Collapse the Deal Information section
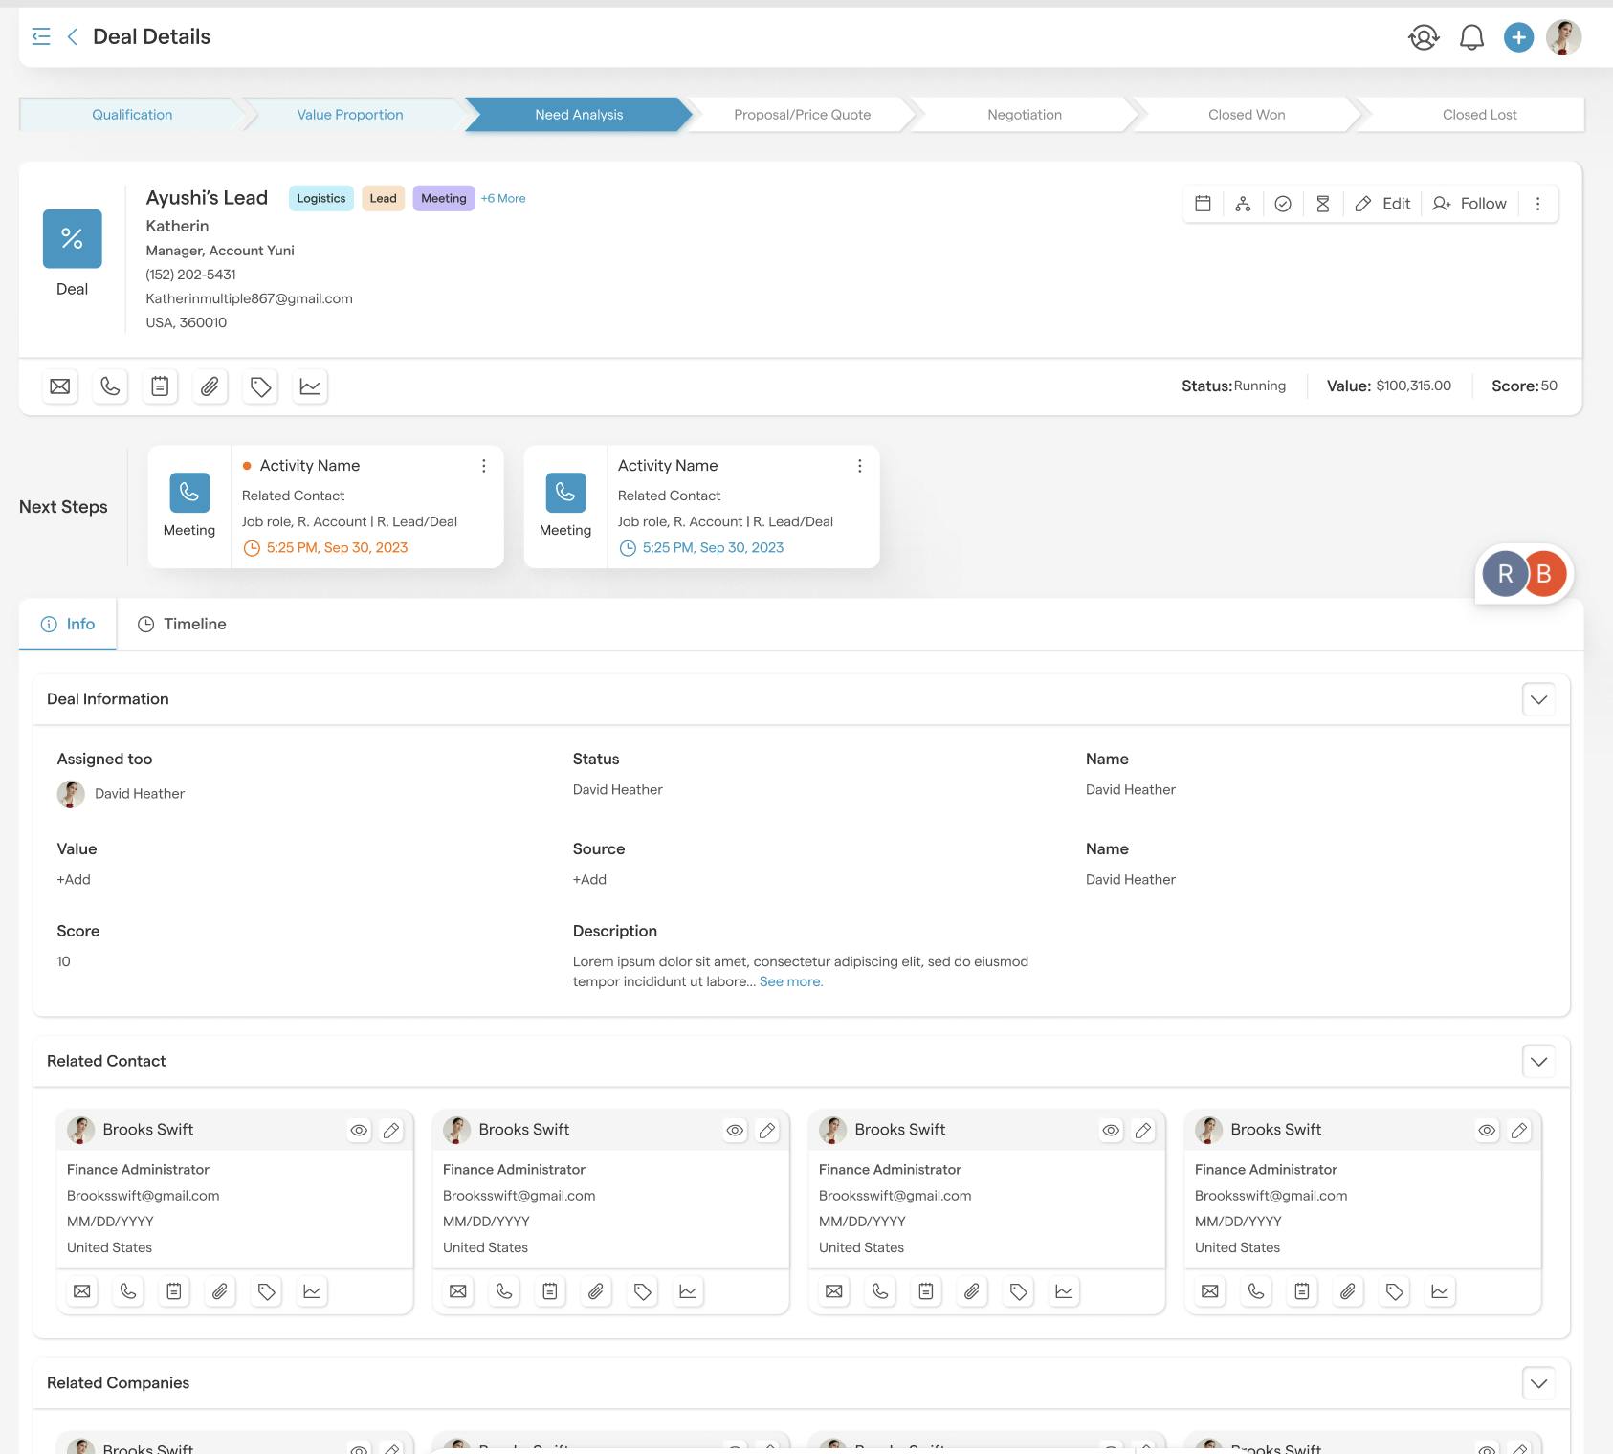 1538,699
